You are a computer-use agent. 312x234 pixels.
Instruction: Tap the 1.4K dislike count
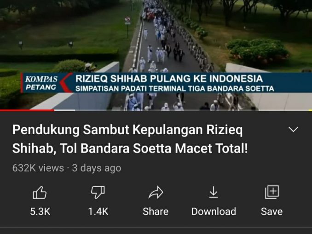pos(98,211)
